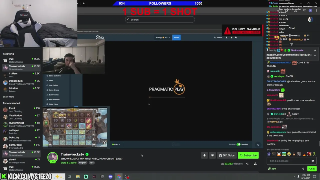Click the English language tag
Screen dimensions: 320x180
tap(82, 163)
